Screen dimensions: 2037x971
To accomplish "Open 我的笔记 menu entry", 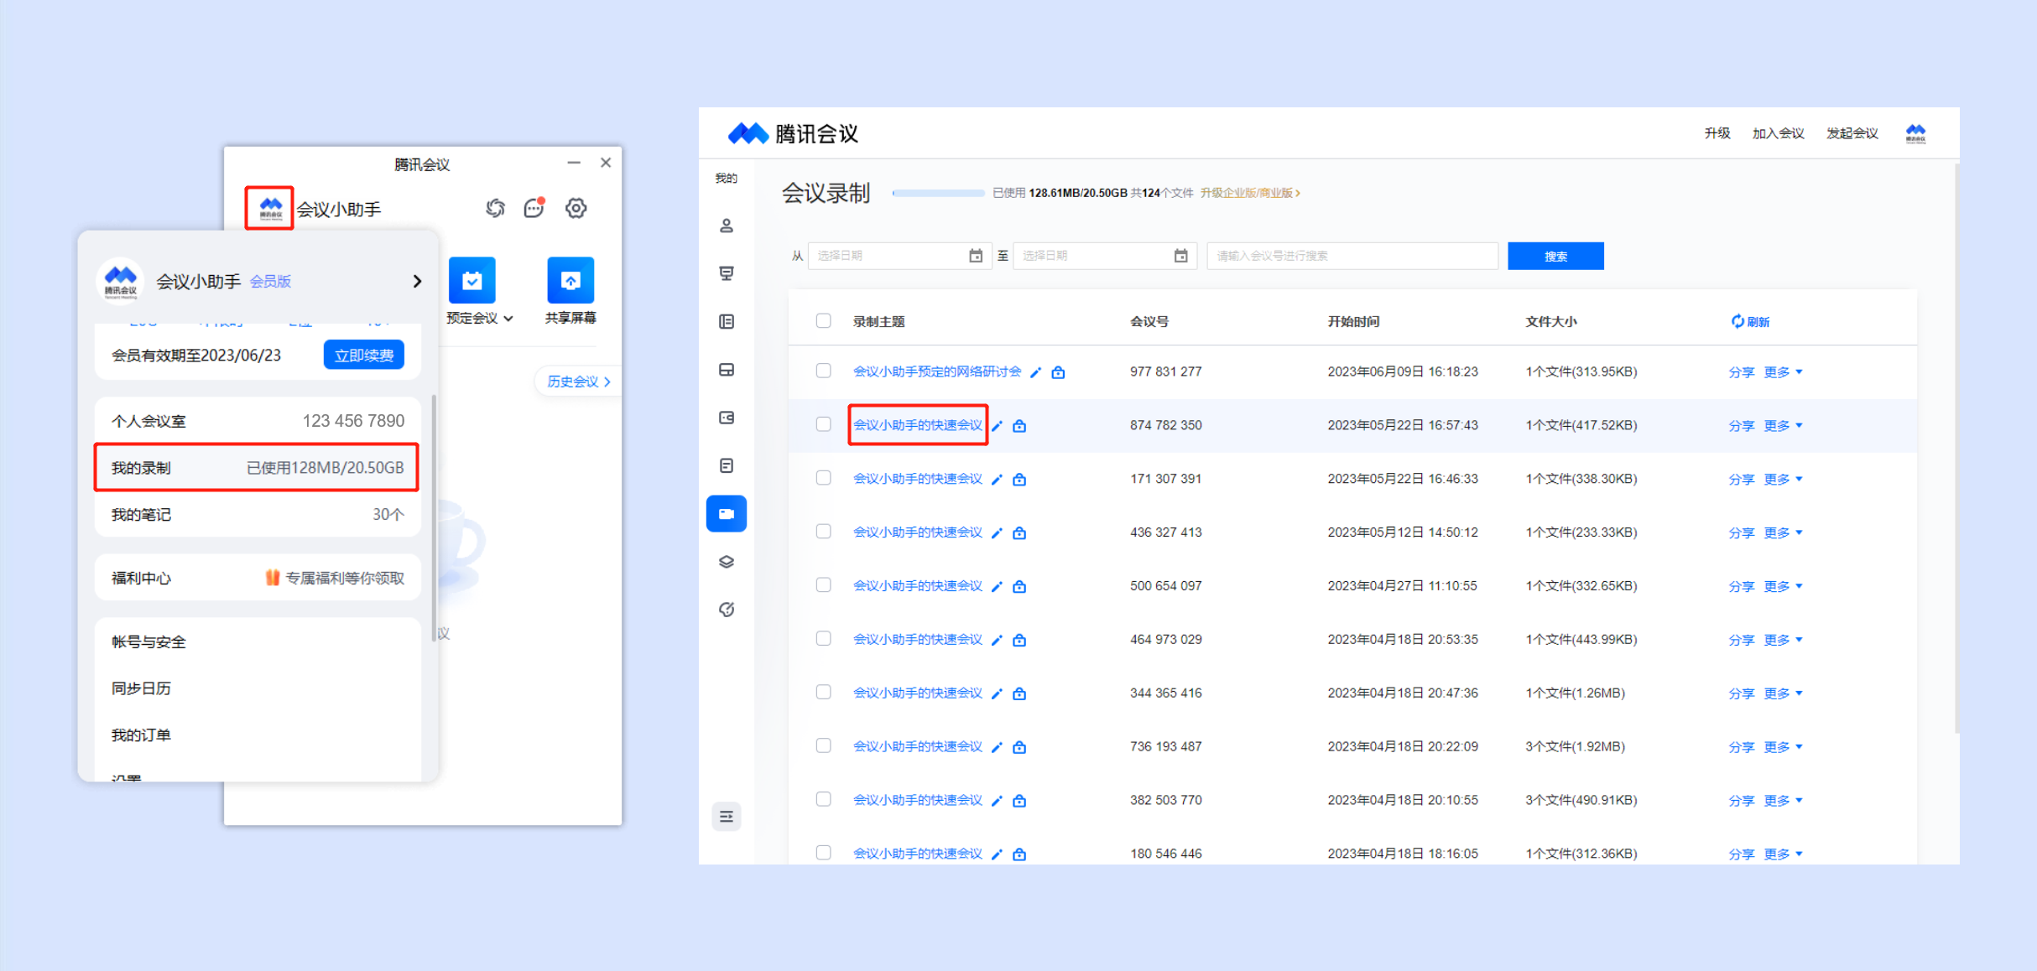I will [257, 515].
